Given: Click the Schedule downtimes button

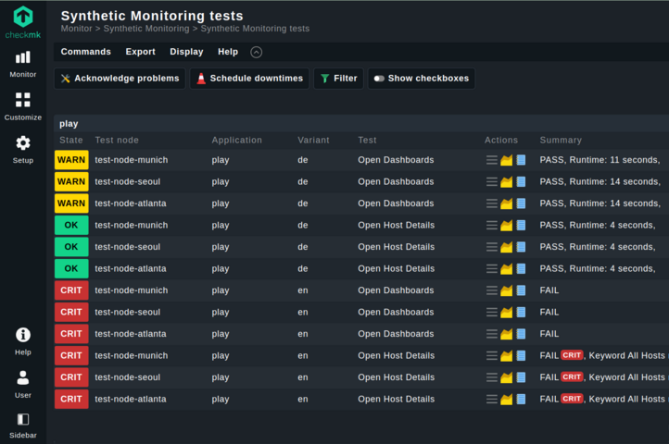Looking at the screenshot, I should tap(248, 79).
